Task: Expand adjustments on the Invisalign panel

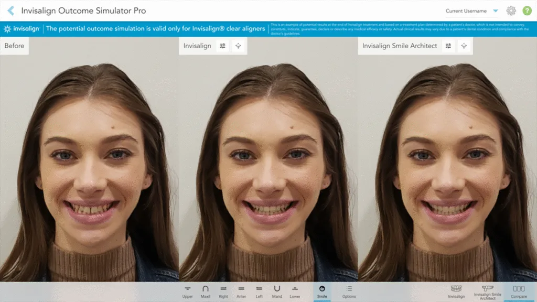Action: click(222, 46)
